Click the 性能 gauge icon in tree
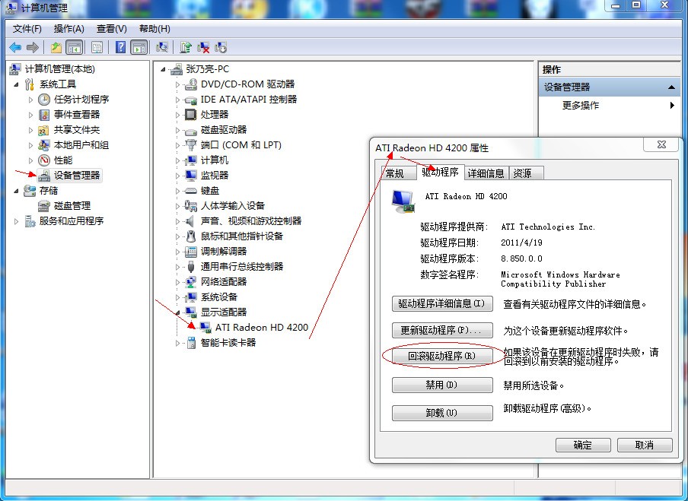 tap(44, 160)
